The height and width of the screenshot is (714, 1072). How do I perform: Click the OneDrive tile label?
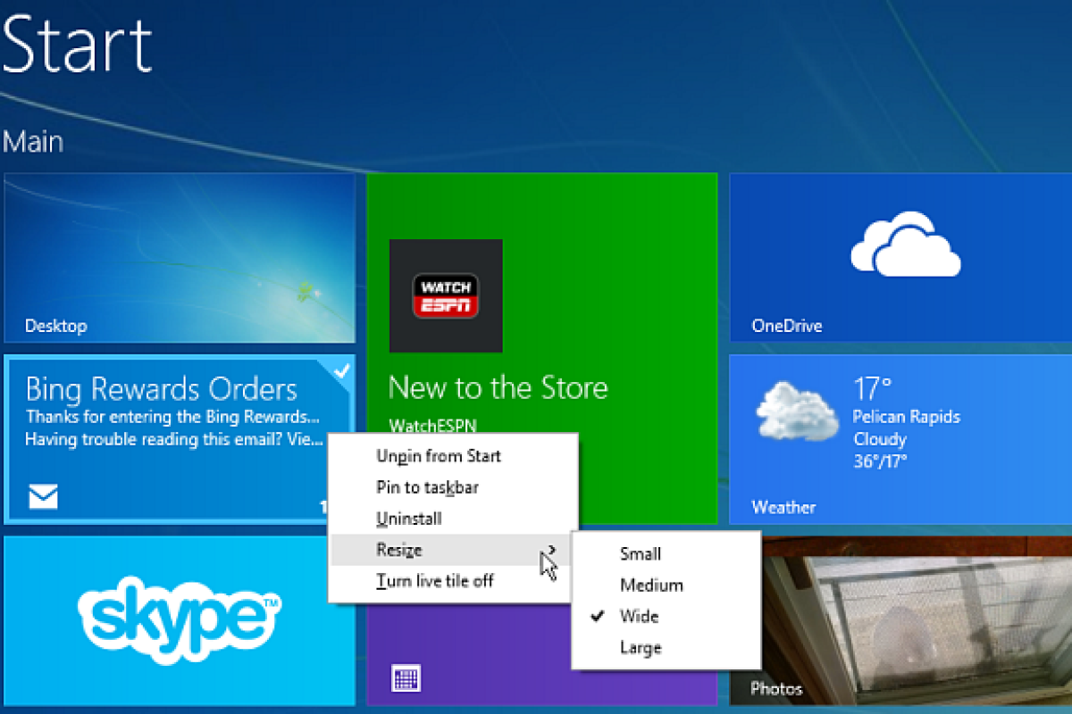(787, 326)
